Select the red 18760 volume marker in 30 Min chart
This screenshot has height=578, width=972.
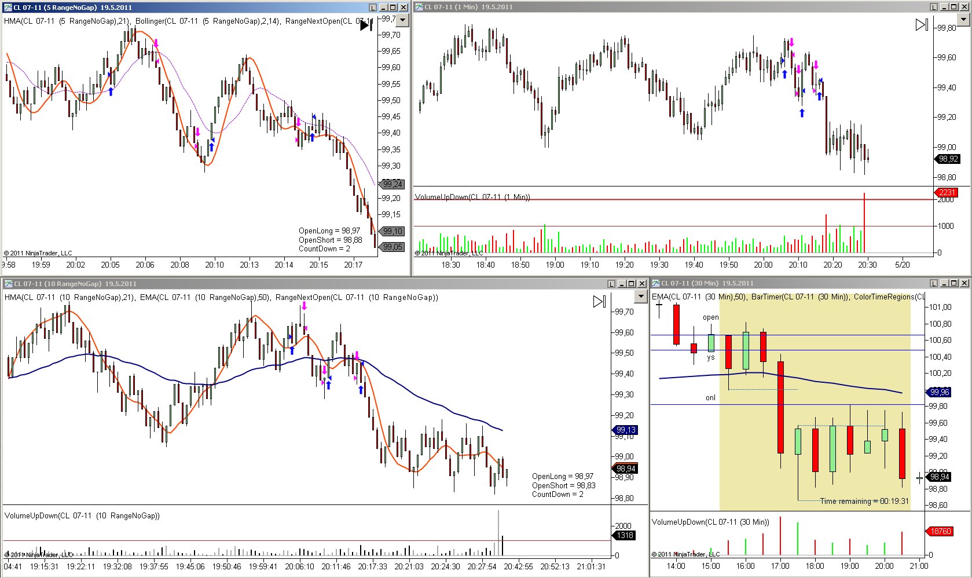click(940, 531)
